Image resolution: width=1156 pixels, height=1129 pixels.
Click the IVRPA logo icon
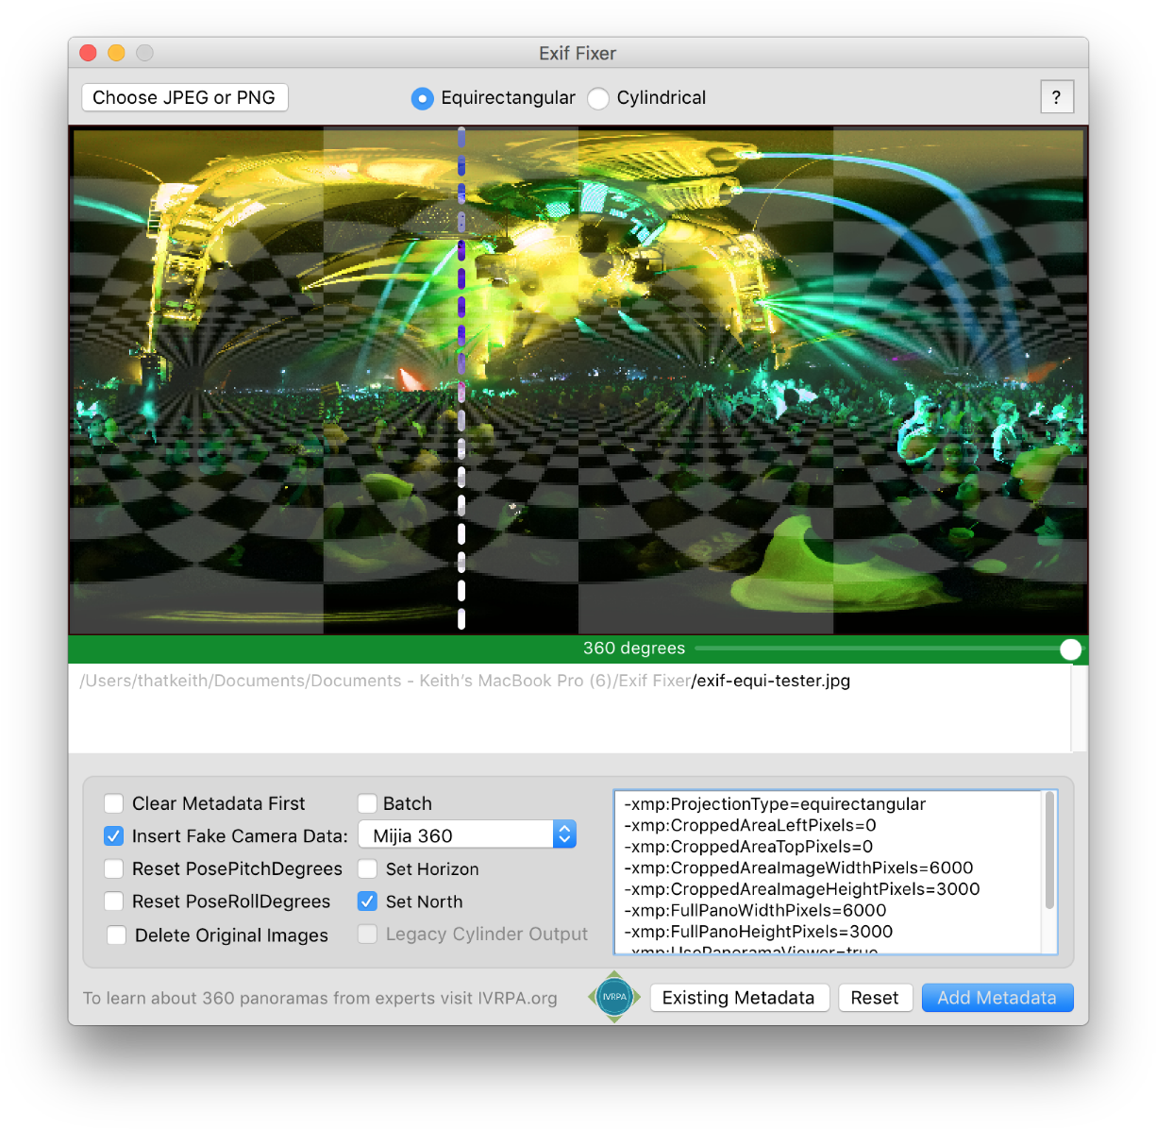point(614,997)
